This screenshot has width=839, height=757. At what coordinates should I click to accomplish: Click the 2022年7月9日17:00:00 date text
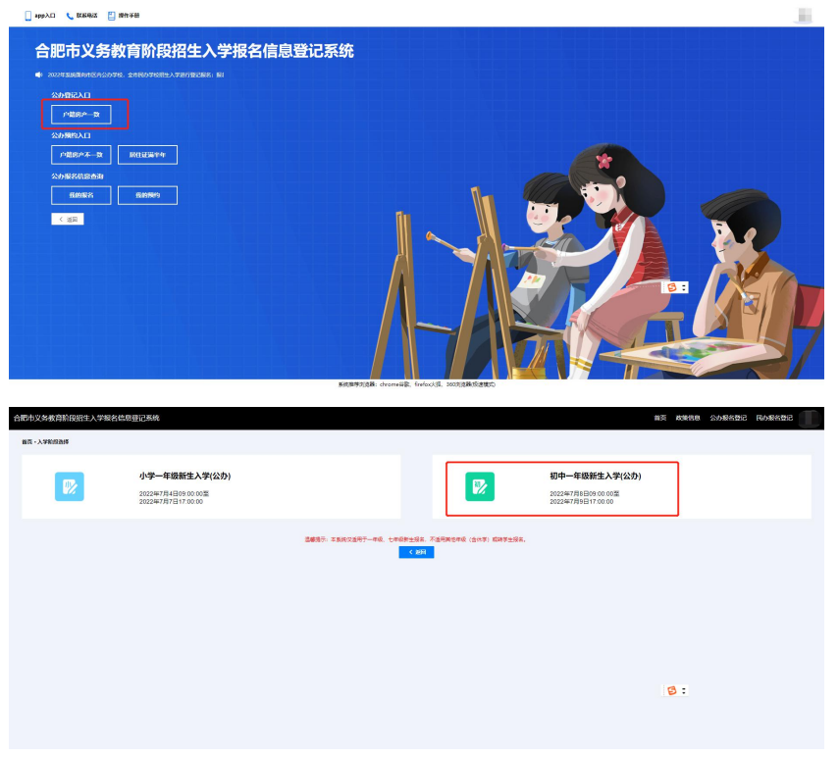click(x=582, y=502)
